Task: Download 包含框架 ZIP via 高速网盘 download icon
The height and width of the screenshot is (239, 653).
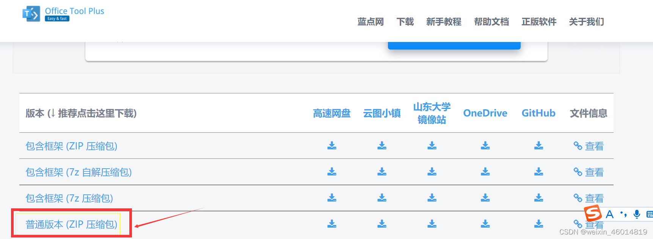Action: click(332, 146)
